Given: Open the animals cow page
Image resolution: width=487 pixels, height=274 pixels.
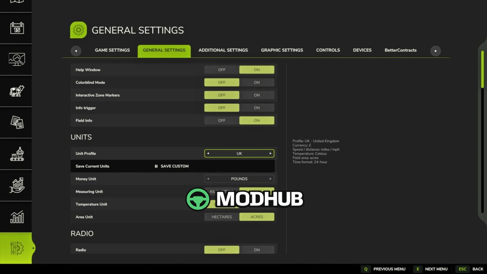Looking at the screenshot, I should point(17,91).
